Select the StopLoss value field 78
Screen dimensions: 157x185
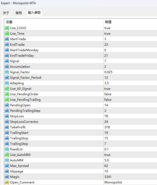tap(130, 116)
